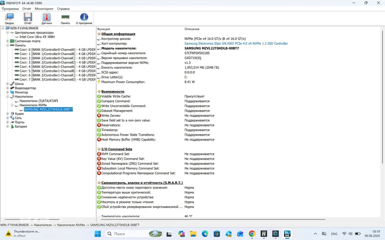The width and height of the screenshot is (385, 240).
Task: Expand the Системная плата tree node
Action: point(7,41)
